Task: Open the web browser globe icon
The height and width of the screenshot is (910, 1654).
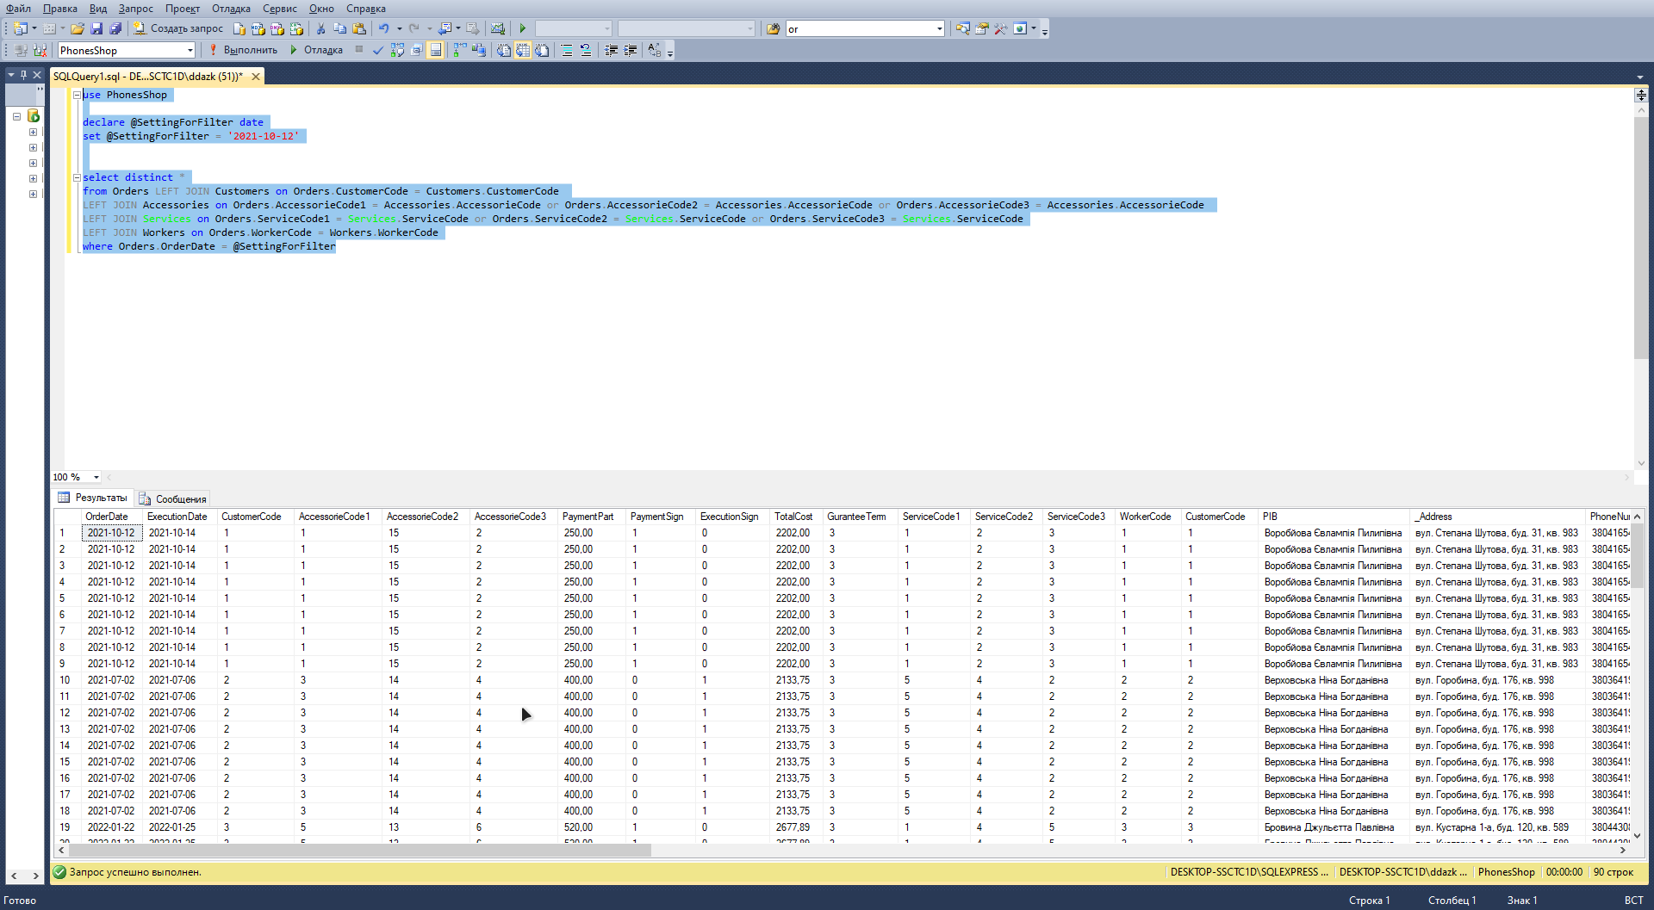Action: pyautogui.click(x=1020, y=28)
